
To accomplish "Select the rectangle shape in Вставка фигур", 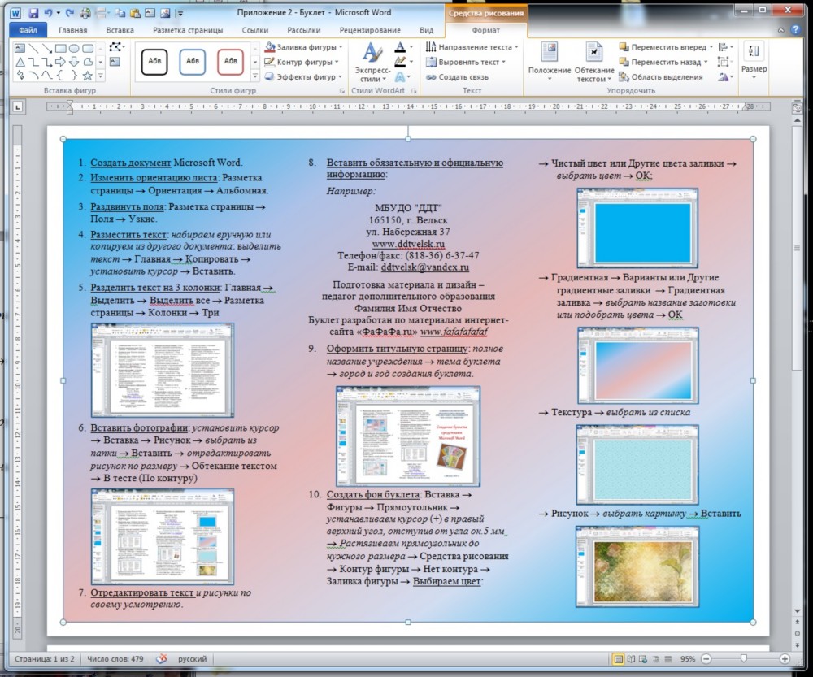I will 60,48.
